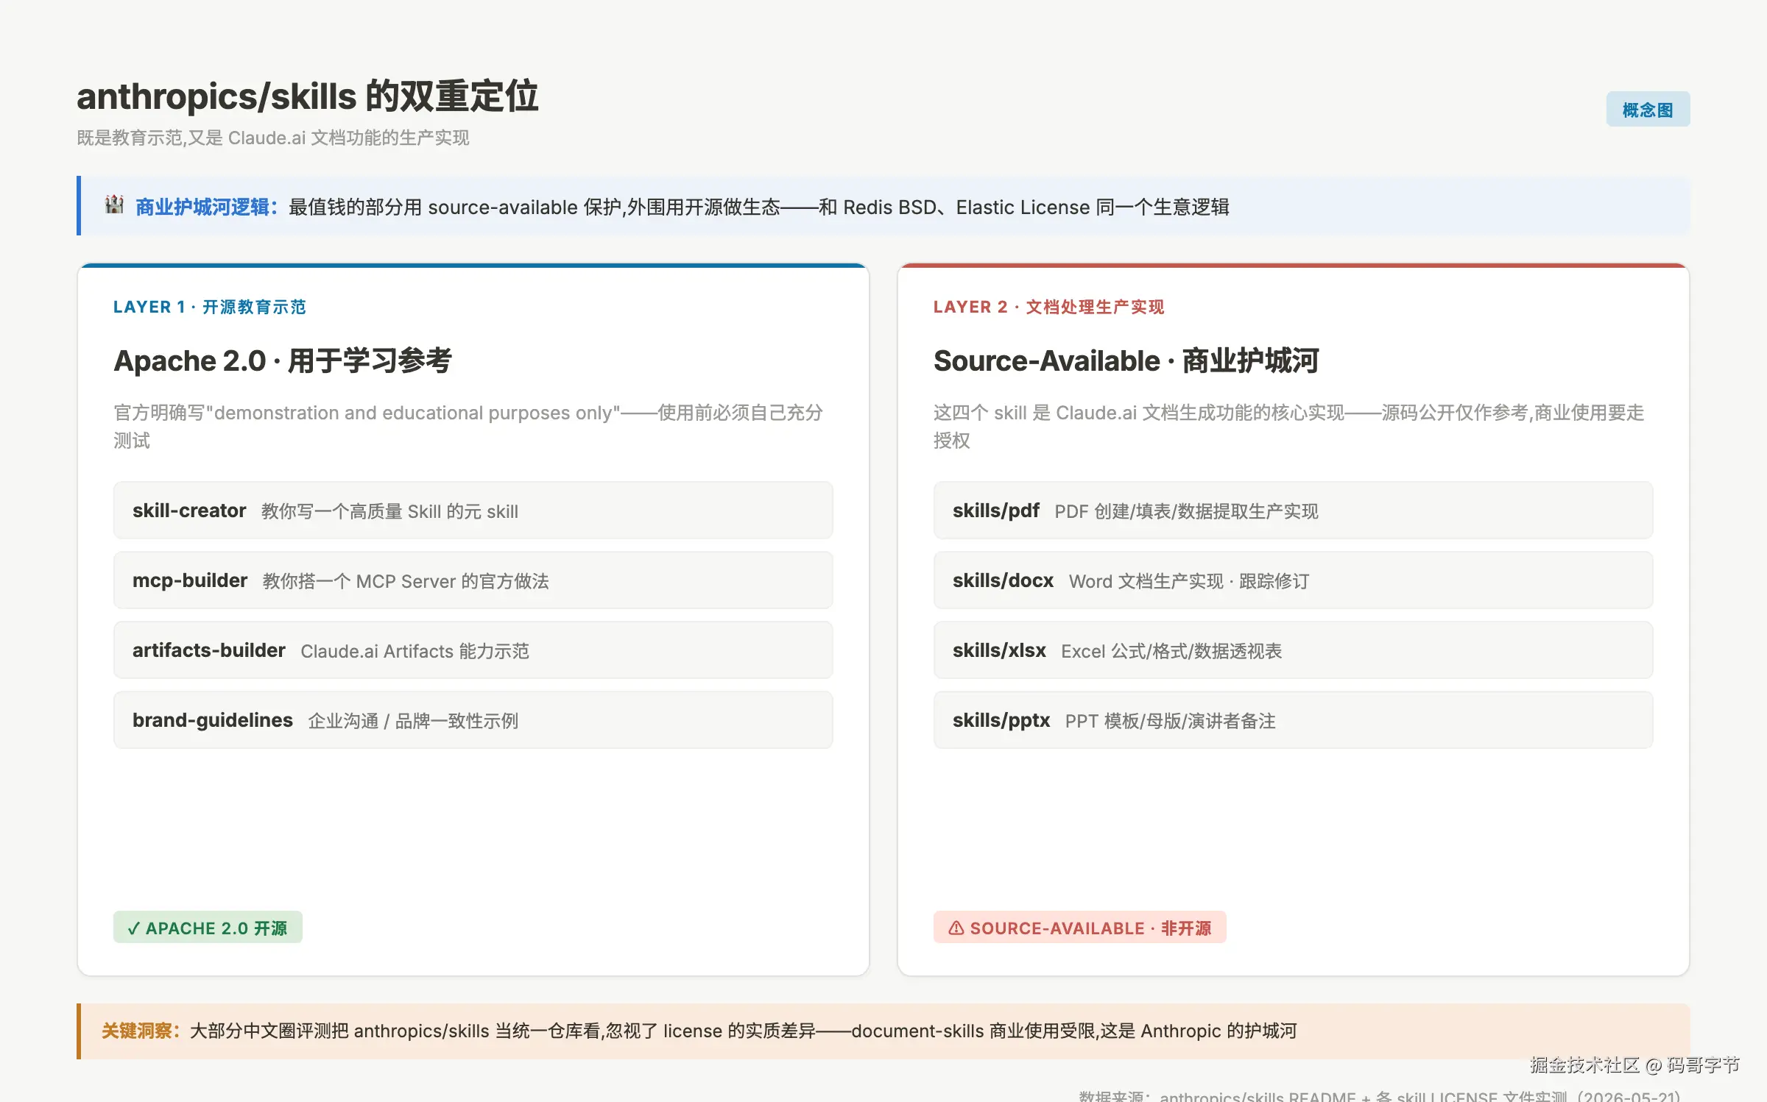
Task: Click the 商业护城河逻辑 label
Action: click(x=207, y=207)
